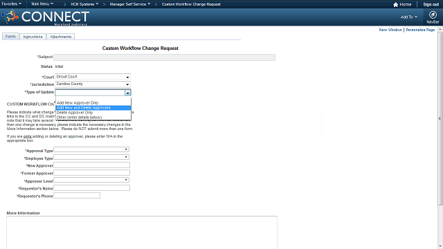Click the Home house icon
The height and width of the screenshot is (249, 443).
tap(395, 5)
